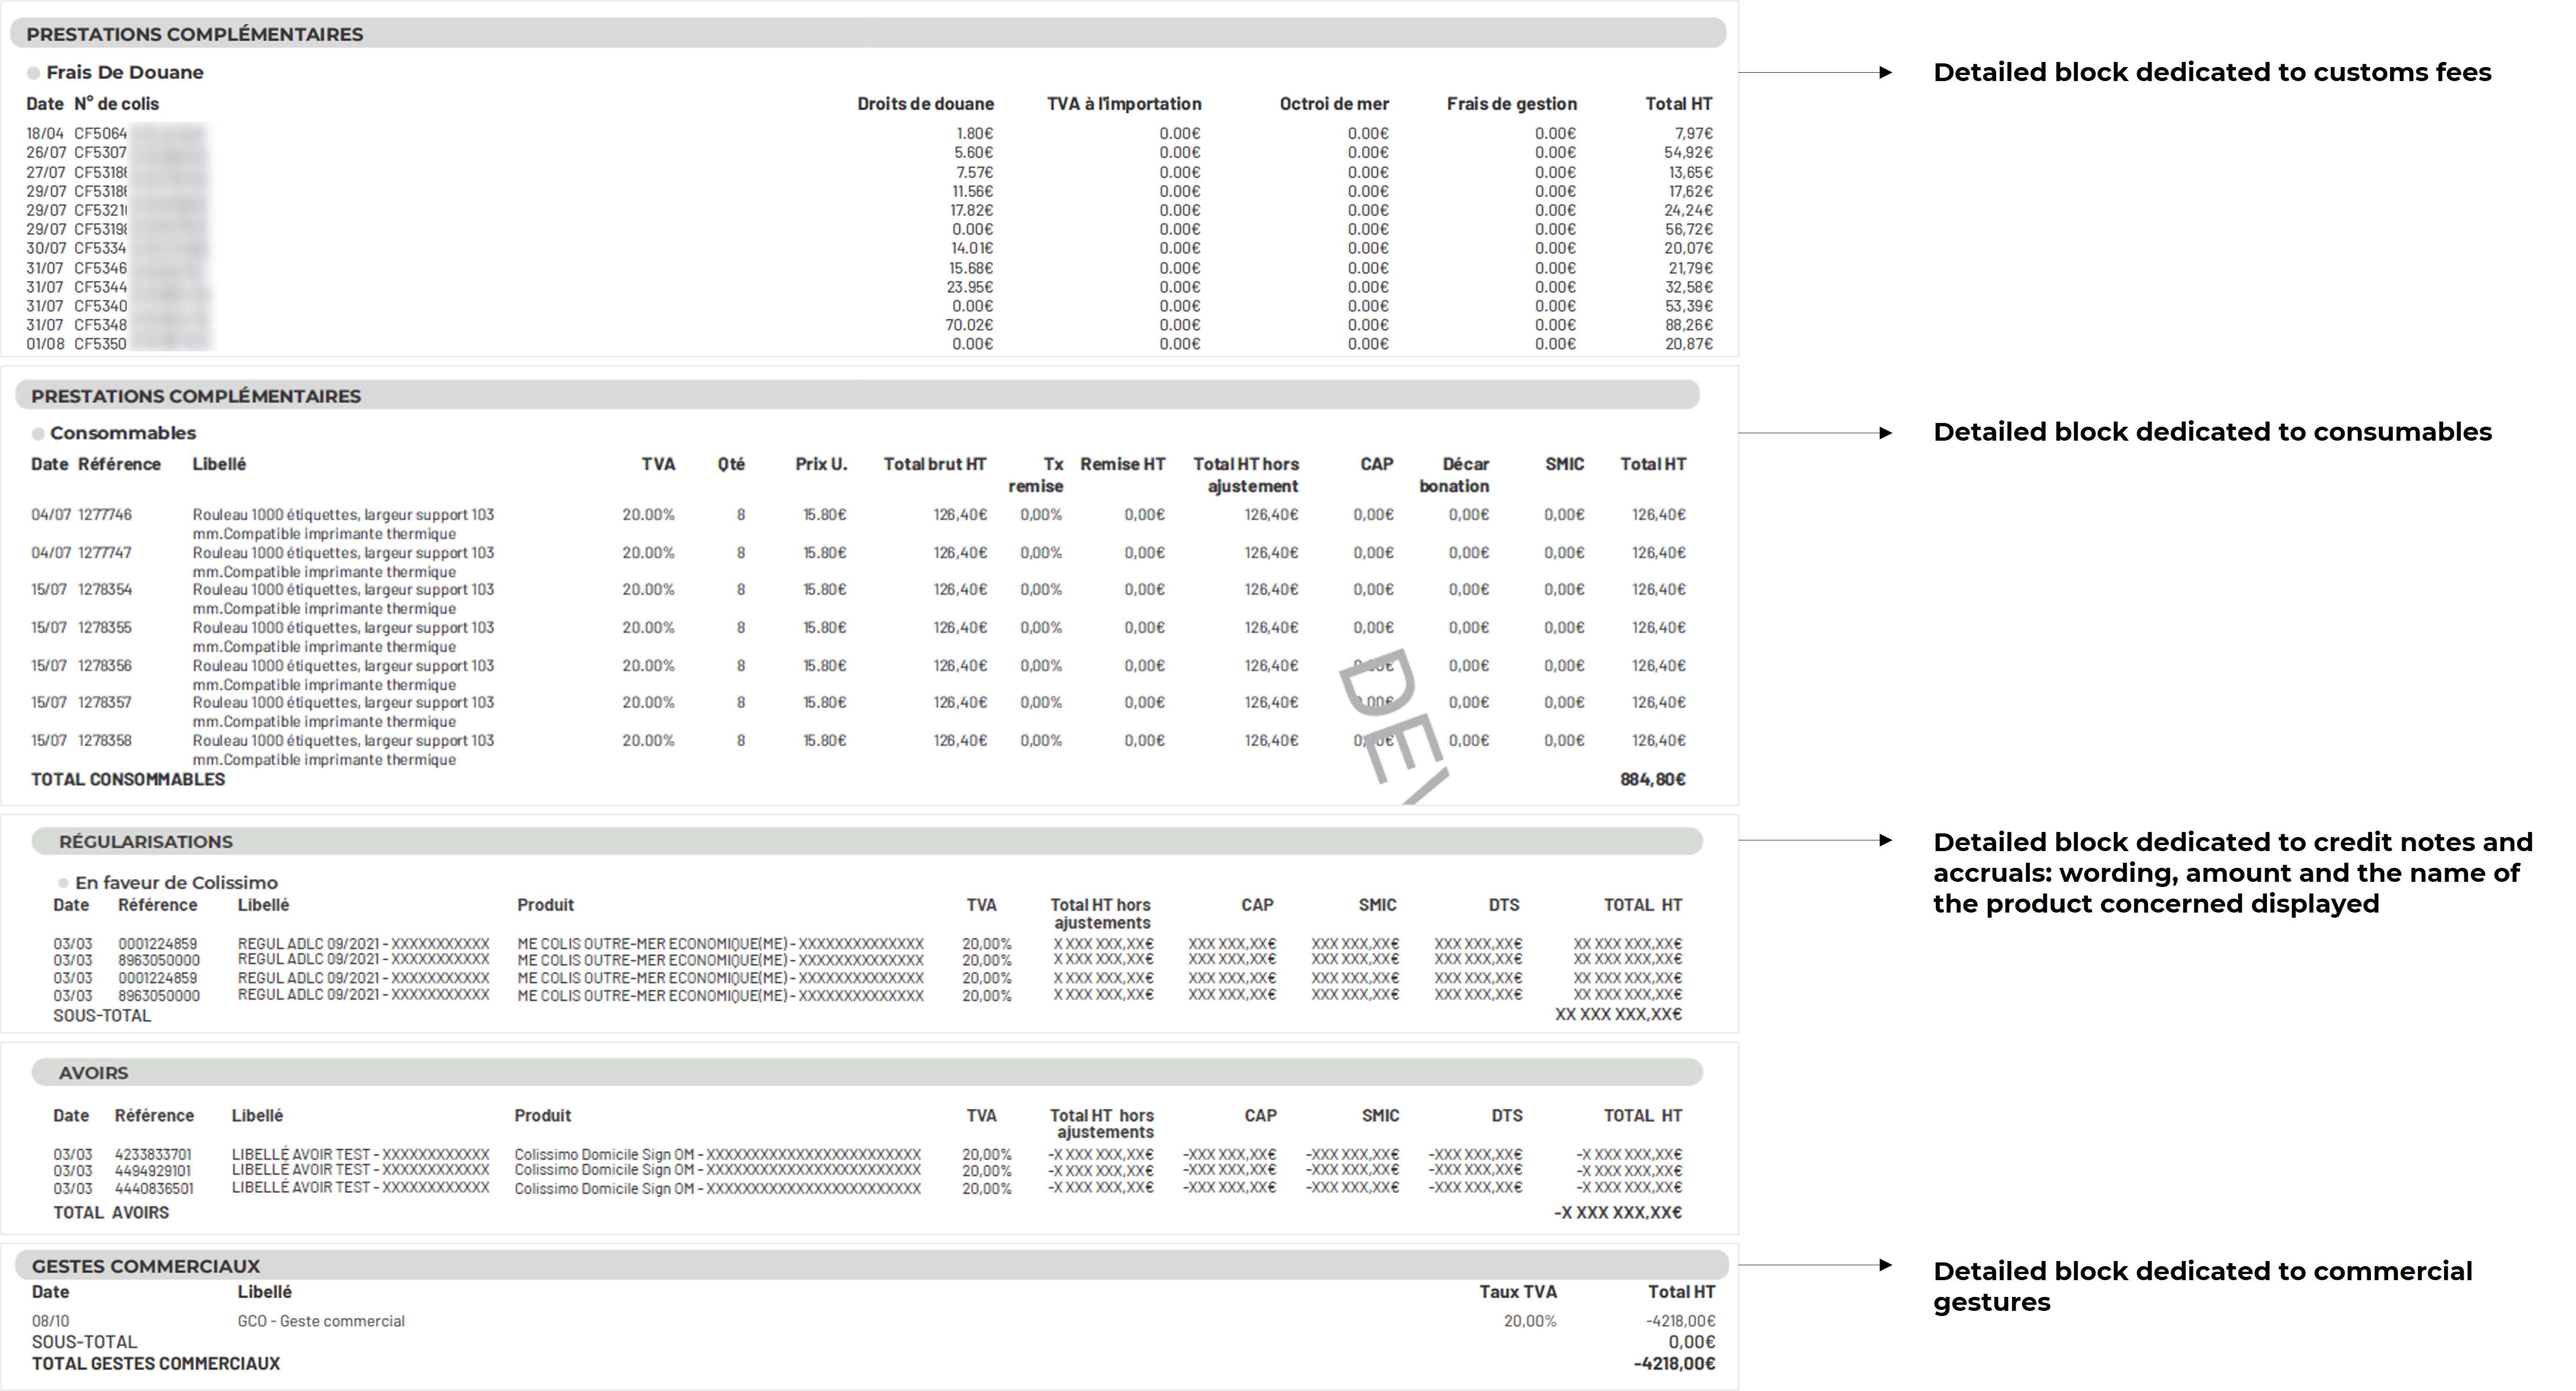Click consumable reference 1278356
Screen dimensions: 2576x1391
[105, 666]
